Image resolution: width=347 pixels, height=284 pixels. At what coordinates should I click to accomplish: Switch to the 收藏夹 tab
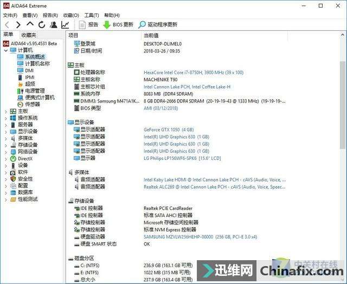point(29,35)
